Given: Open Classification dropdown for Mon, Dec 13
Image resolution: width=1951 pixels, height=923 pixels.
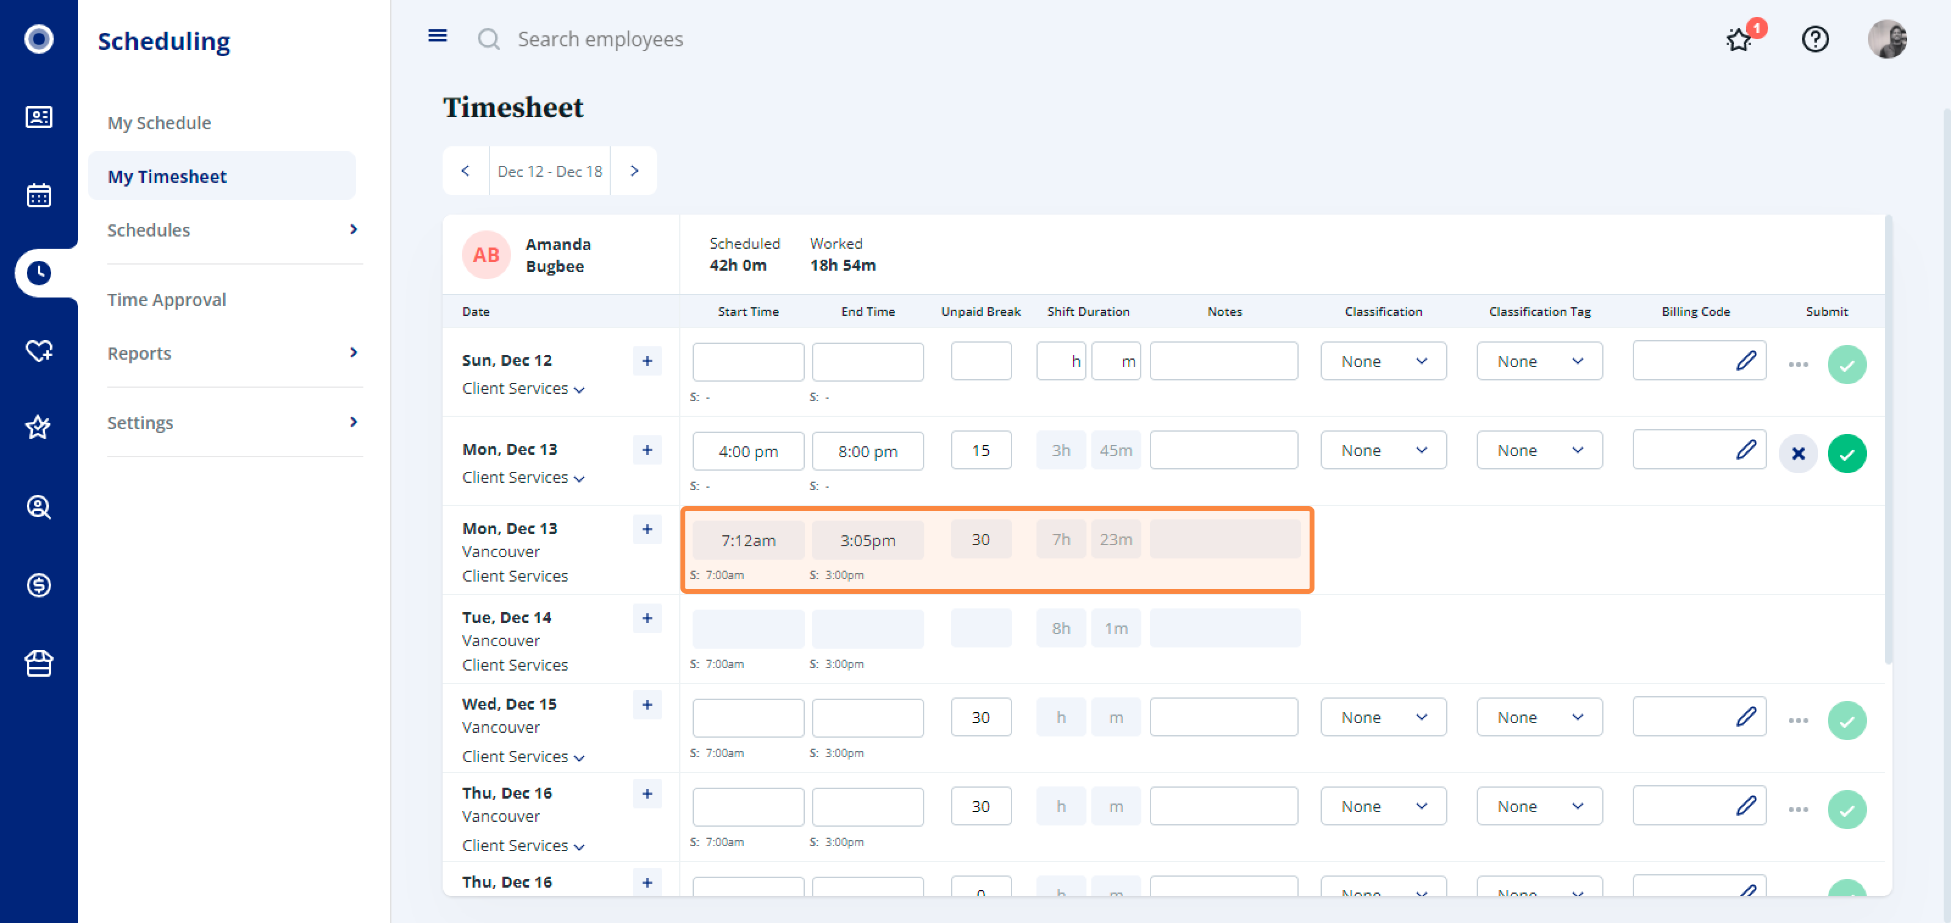Looking at the screenshot, I should click(1383, 451).
